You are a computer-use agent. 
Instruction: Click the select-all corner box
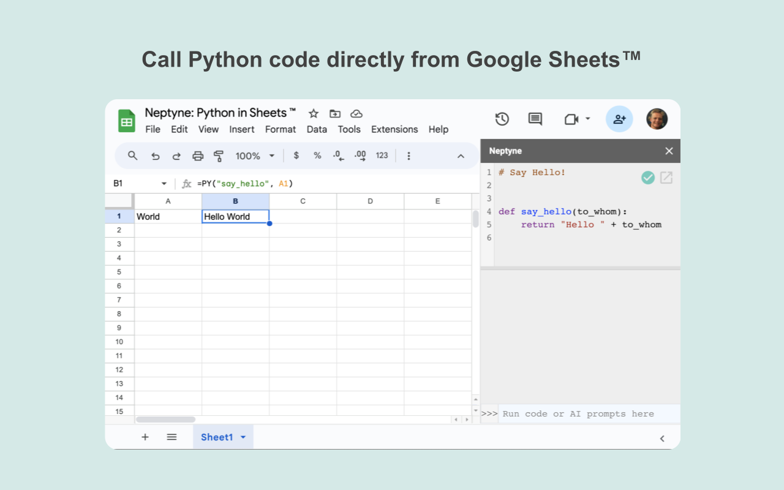[x=119, y=202]
